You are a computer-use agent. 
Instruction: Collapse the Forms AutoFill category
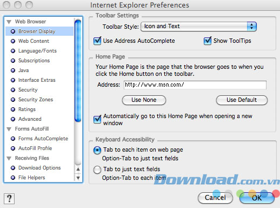[9, 129]
